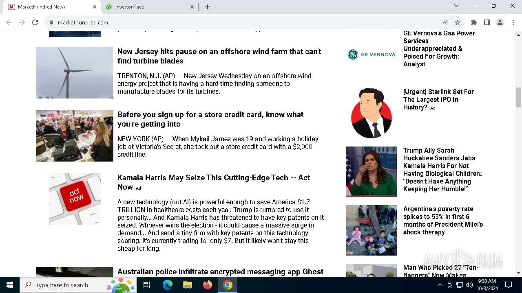The image size is (522, 293).
Task: Open Task View on the taskbar
Action: [147, 285]
